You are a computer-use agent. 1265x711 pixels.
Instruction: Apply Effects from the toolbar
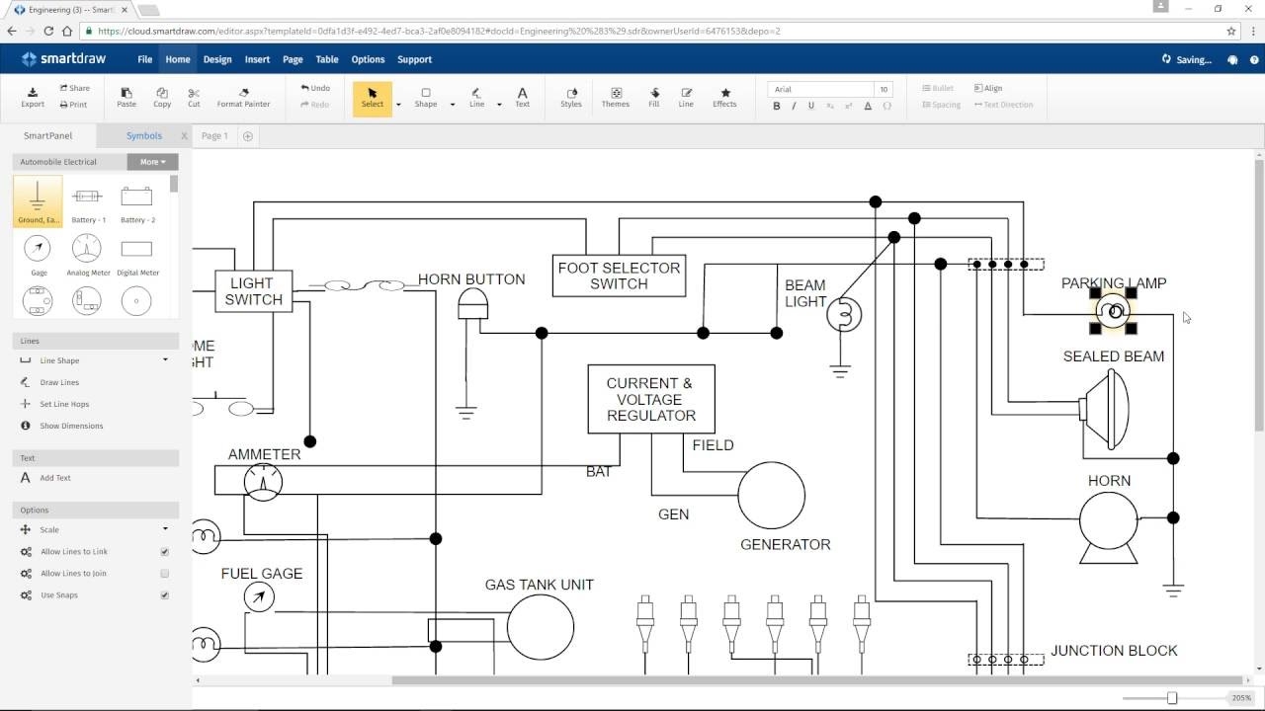pos(724,96)
